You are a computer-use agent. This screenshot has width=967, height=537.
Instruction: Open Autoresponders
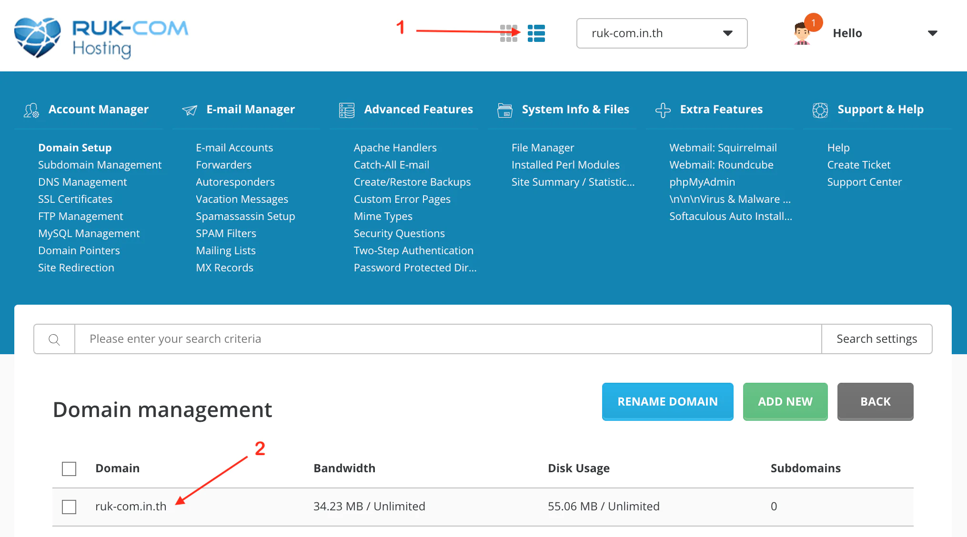point(235,182)
